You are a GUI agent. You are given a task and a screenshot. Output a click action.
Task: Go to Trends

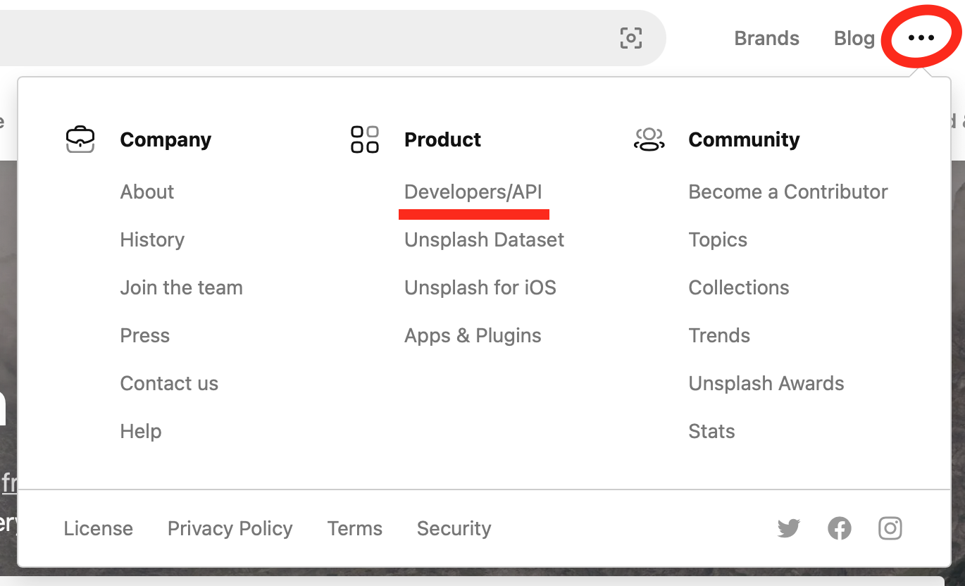[x=719, y=335]
